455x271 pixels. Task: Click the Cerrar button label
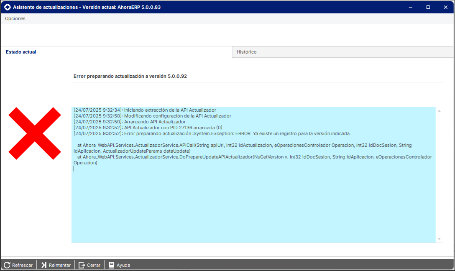pos(94,265)
